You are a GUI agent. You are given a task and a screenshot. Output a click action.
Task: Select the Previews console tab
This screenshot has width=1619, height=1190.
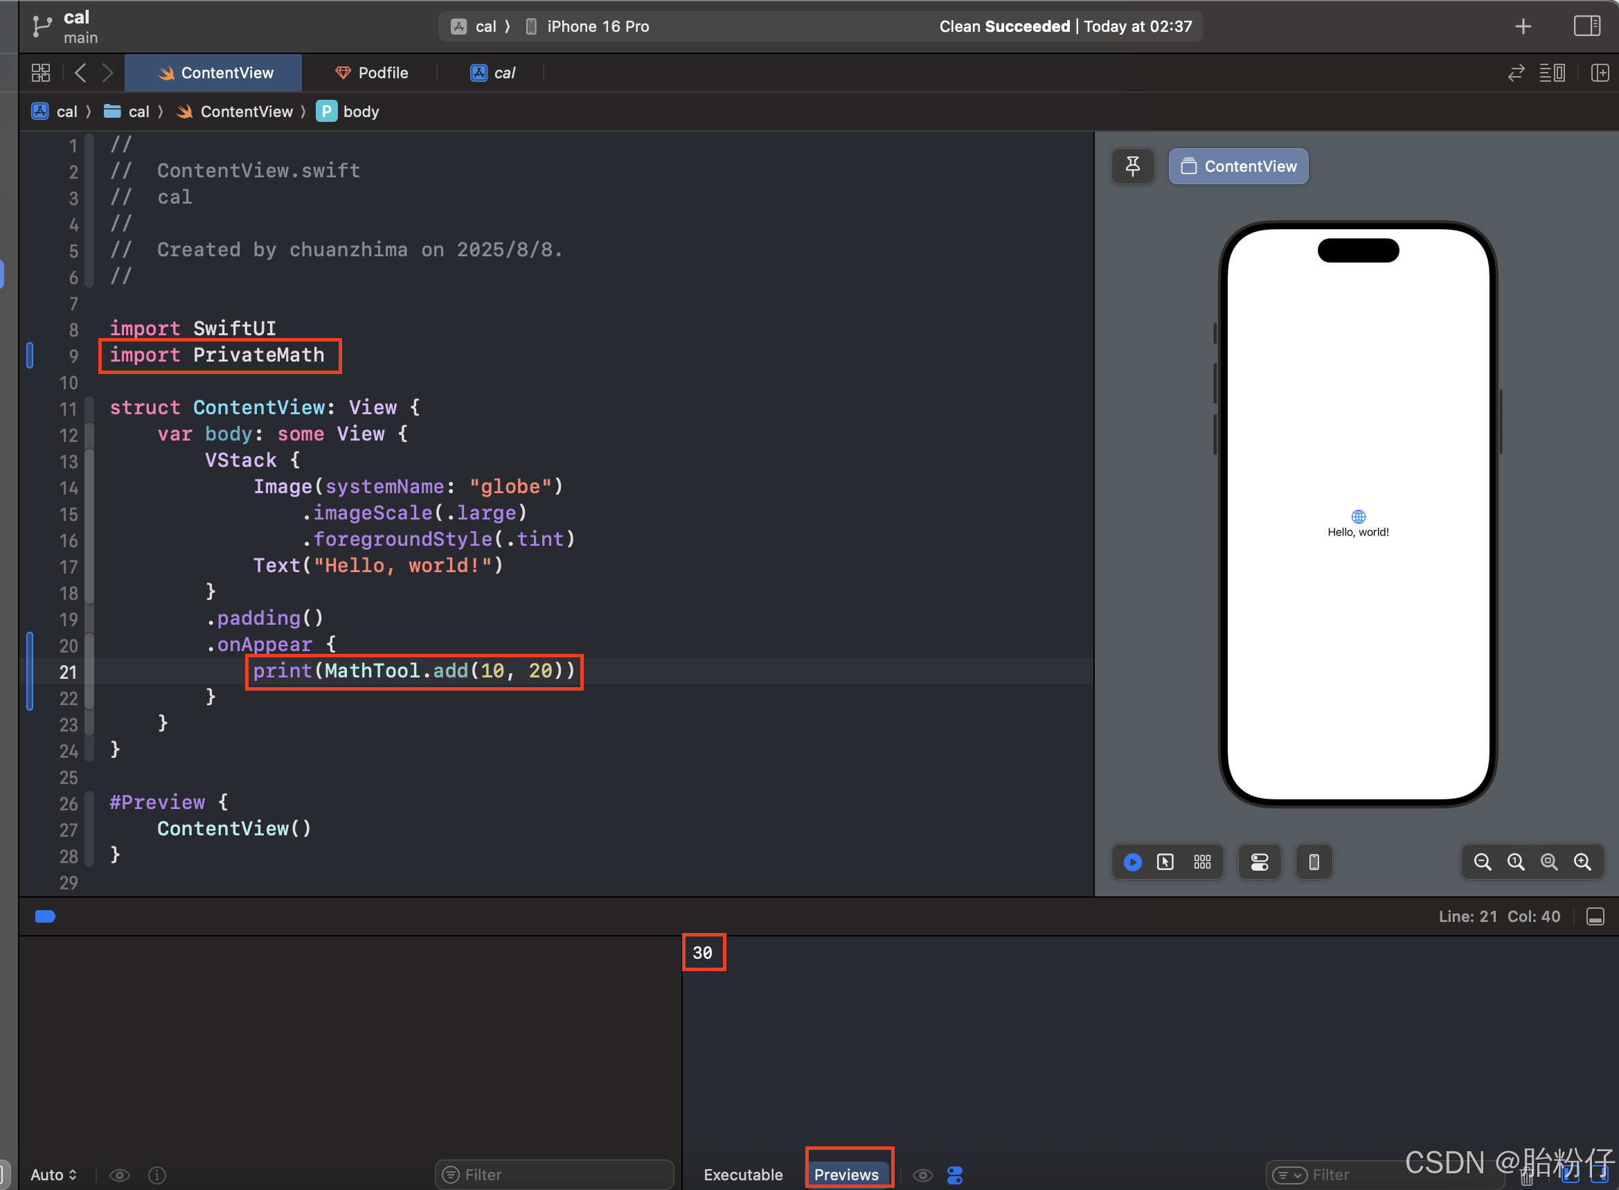pos(846,1174)
